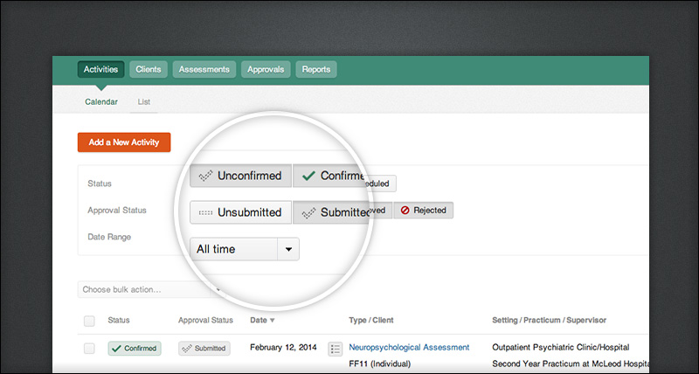The width and height of the screenshot is (699, 374).
Task: Click Outpatient Psychiatric Clinic/Hospital text
Action: tap(561, 347)
